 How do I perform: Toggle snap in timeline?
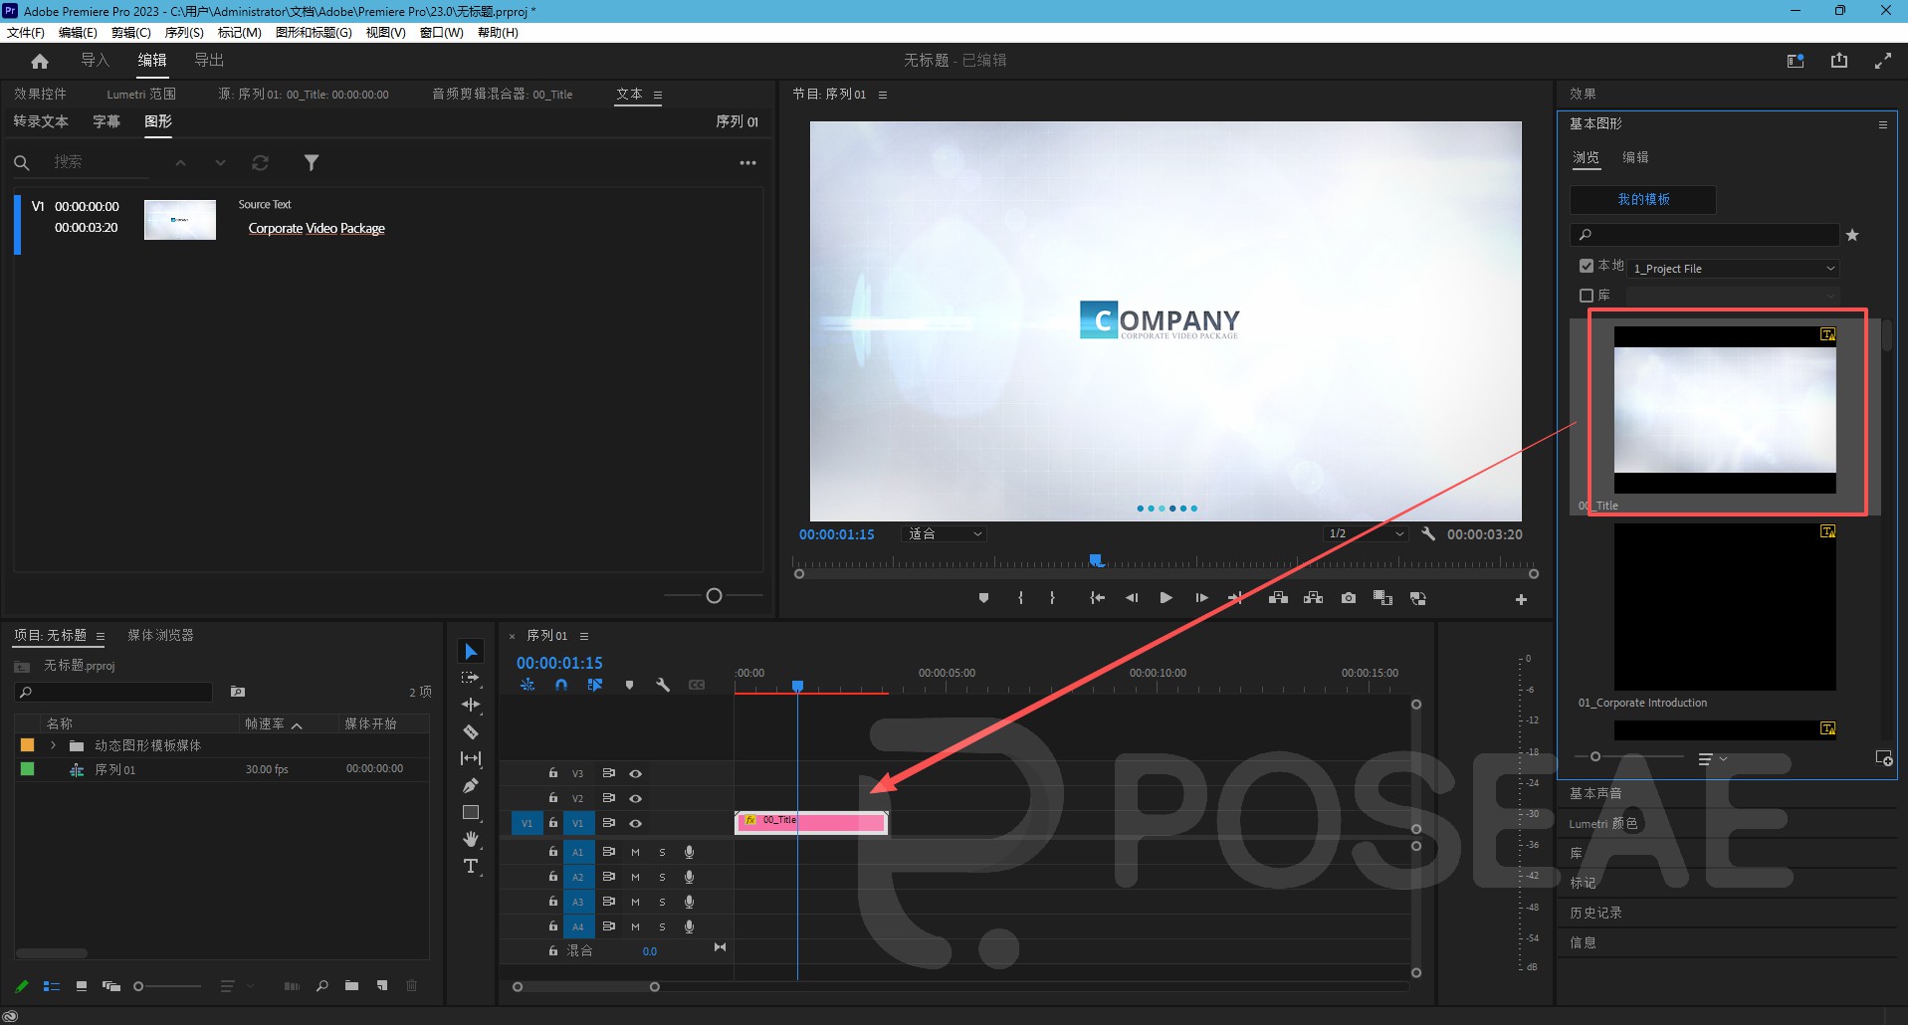pos(561,685)
